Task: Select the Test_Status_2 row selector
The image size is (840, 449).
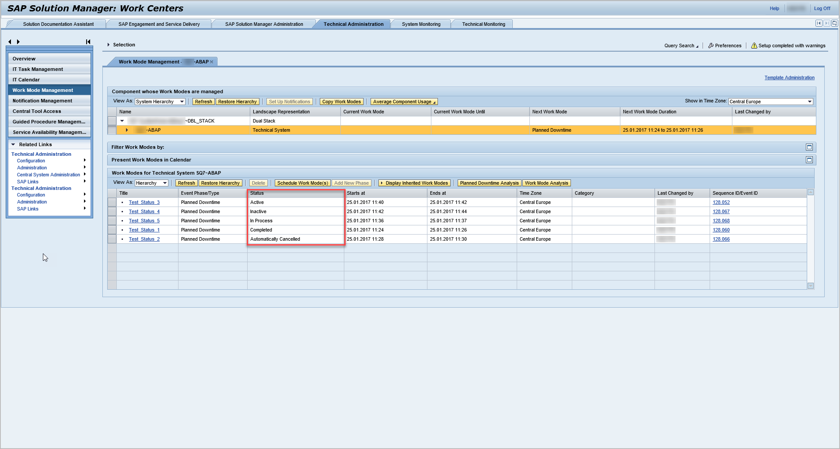Action: pyautogui.click(x=112, y=239)
